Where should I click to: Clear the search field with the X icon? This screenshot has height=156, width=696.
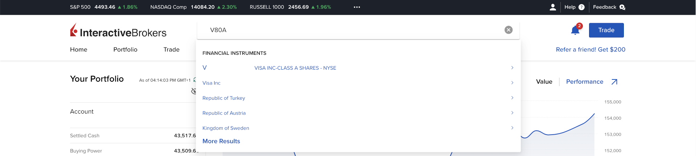[509, 30]
